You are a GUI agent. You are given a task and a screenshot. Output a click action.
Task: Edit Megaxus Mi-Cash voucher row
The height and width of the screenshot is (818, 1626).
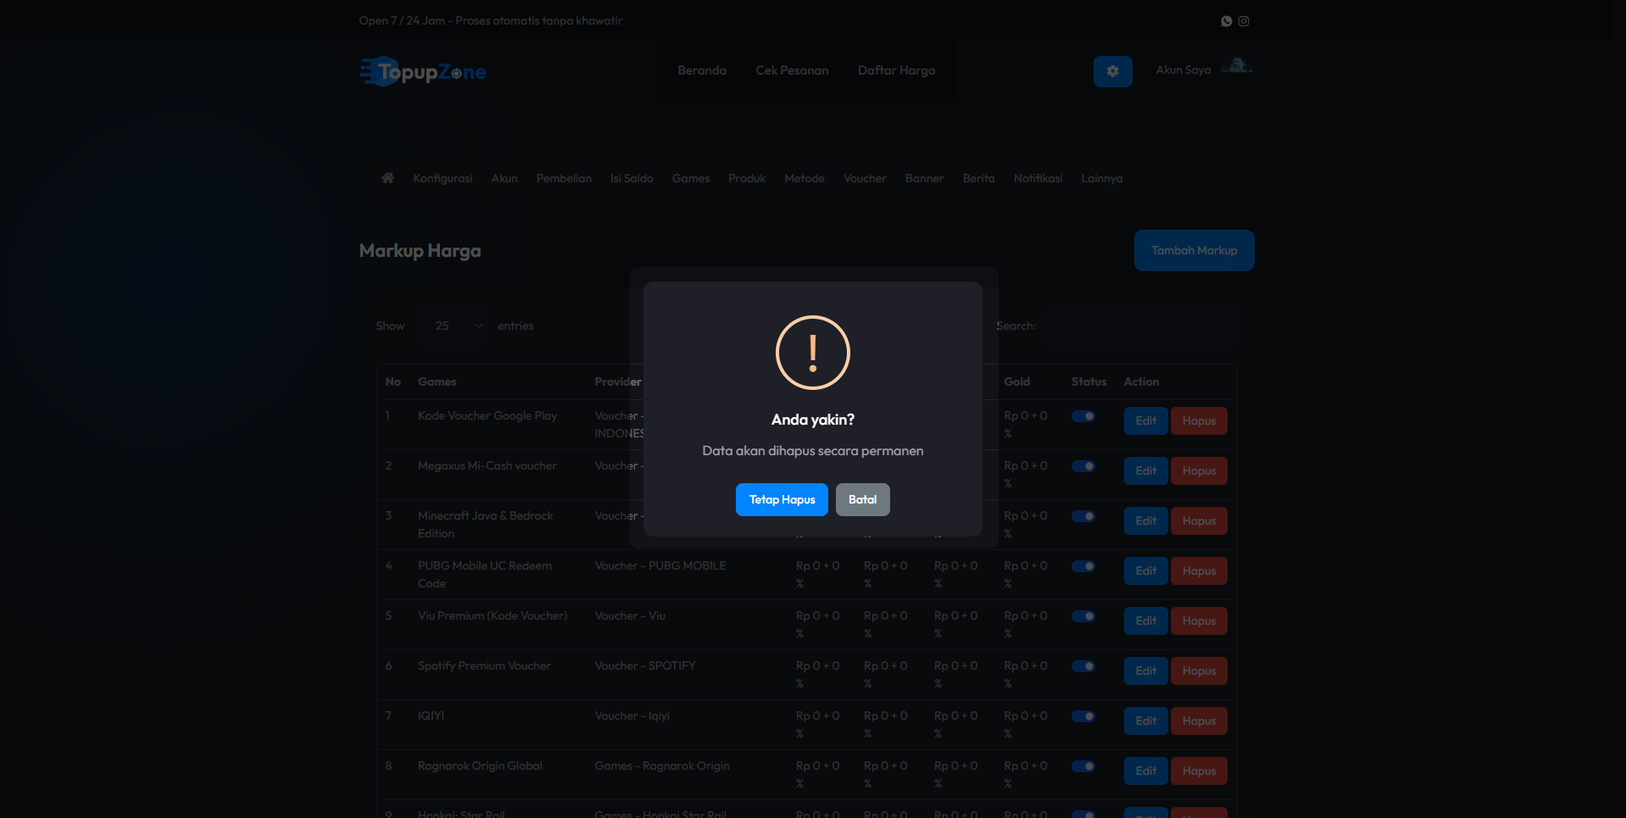click(x=1145, y=470)
